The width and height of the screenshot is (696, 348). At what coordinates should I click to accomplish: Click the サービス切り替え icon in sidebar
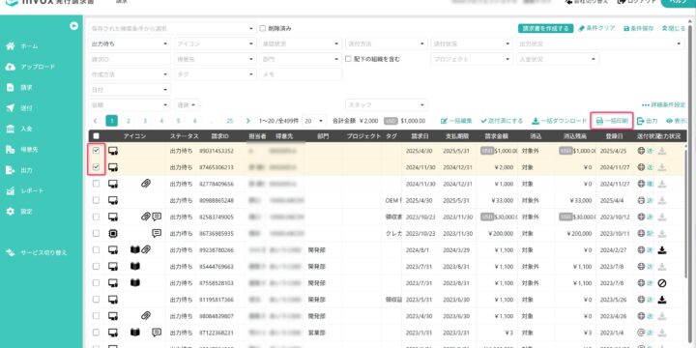coord(11,252)
